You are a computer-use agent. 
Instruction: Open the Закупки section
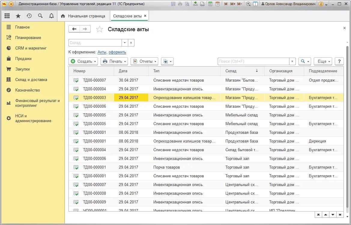(23, 69)
